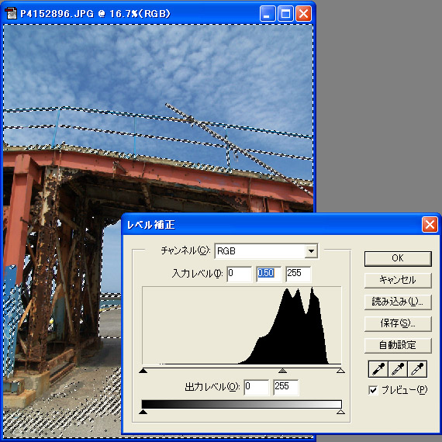This screenshot has height=442, width=442.
Task: Click the 読み込み button
Action: [398, 302]
